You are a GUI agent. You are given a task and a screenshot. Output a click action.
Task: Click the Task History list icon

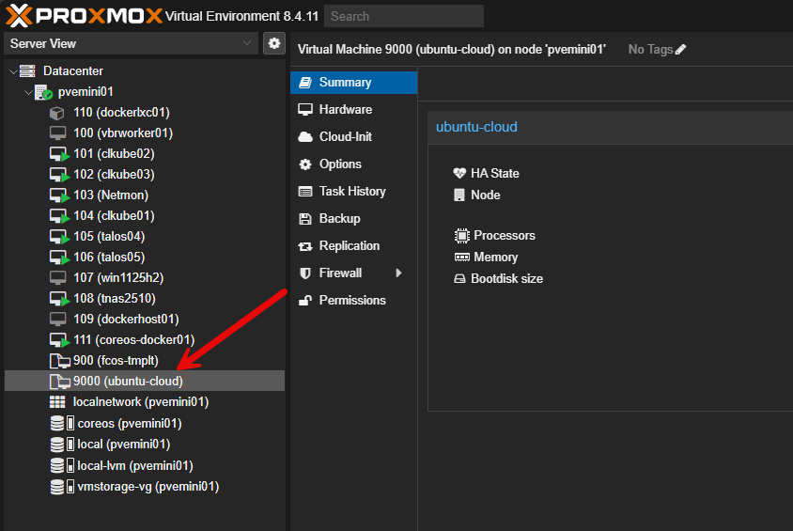(x=304, y=192)
